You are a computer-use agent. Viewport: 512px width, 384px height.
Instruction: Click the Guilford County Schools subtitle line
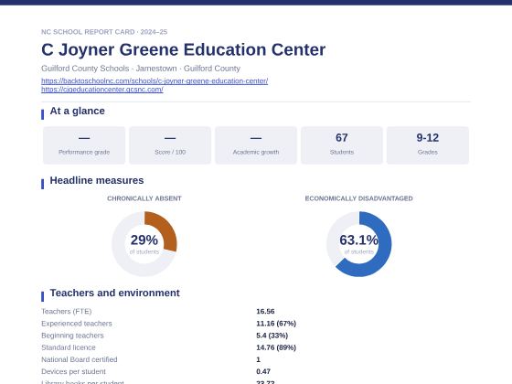click(x=141, y=69)
